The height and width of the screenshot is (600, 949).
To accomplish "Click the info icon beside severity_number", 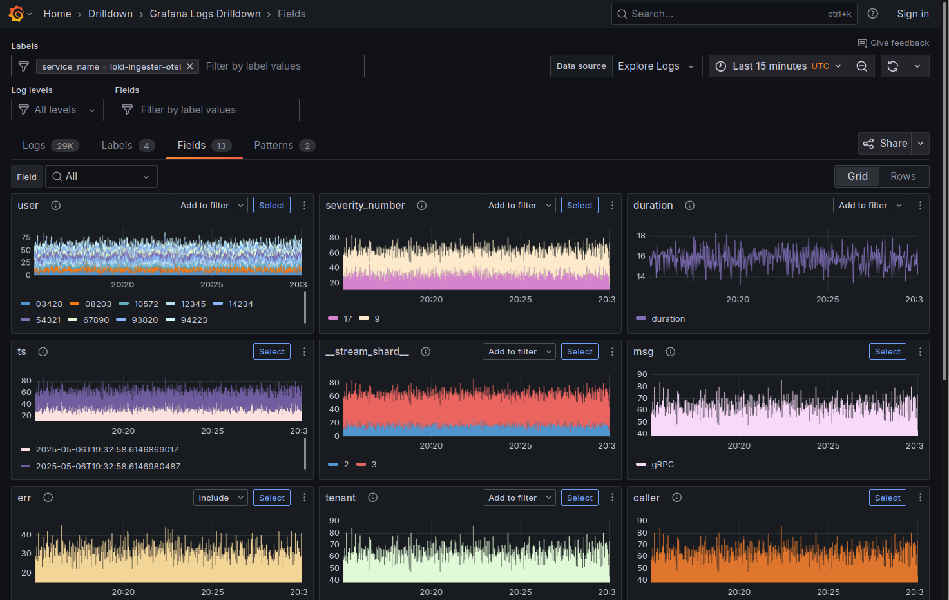I will [421, 205].
